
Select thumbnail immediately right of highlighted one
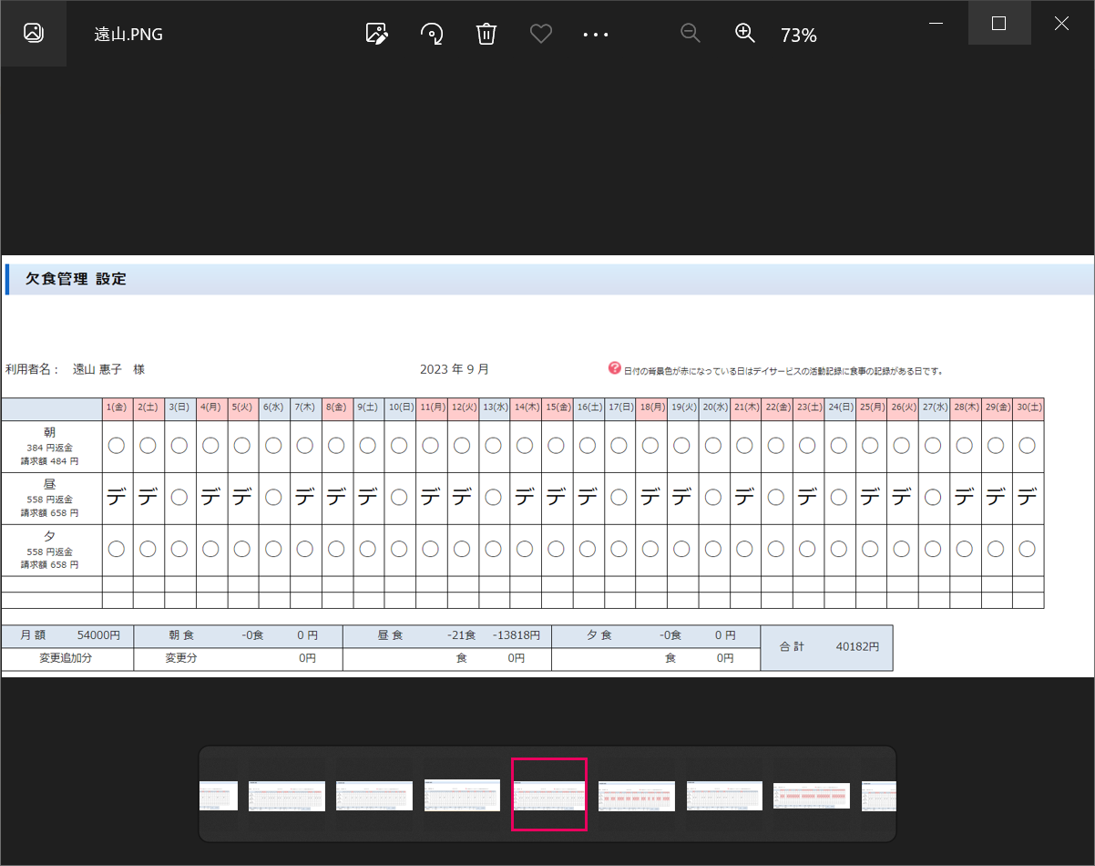tap(637, 795)
